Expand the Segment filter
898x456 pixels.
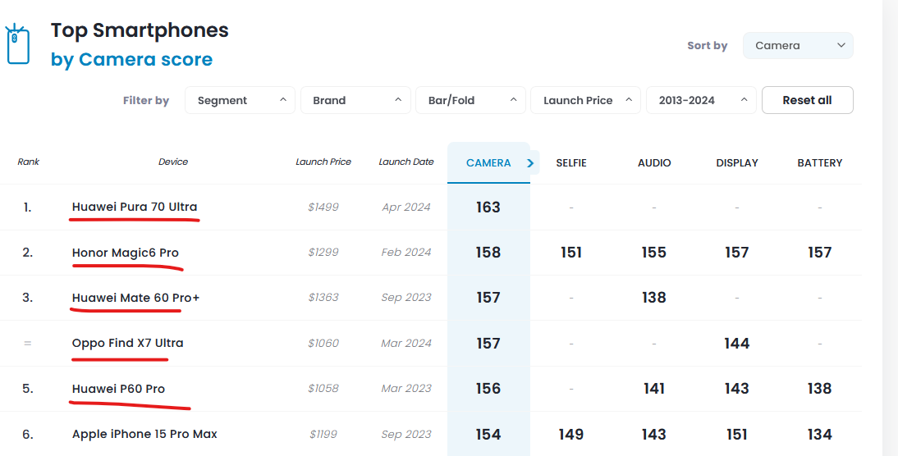click(240, 100)
